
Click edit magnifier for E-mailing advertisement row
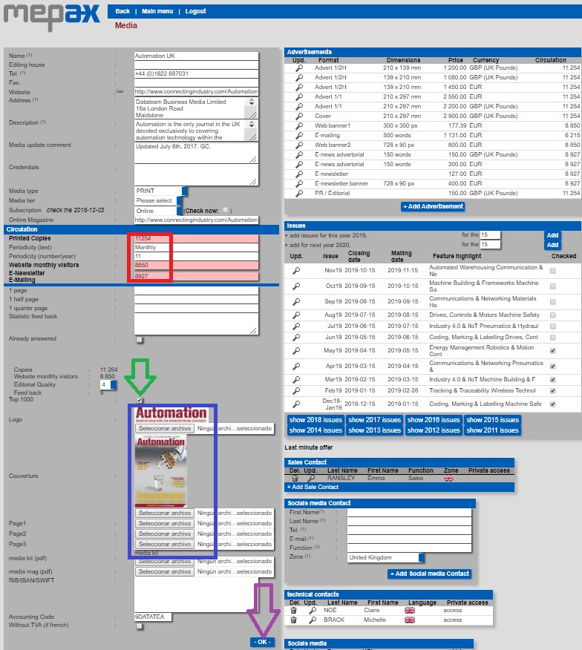[x=299, y=135]
